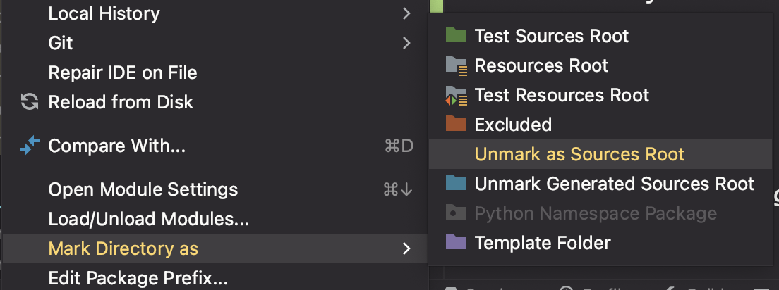Click the Test Sources Root green folder icon
This screenshot has width=779, height=290.
pos(456,36)
